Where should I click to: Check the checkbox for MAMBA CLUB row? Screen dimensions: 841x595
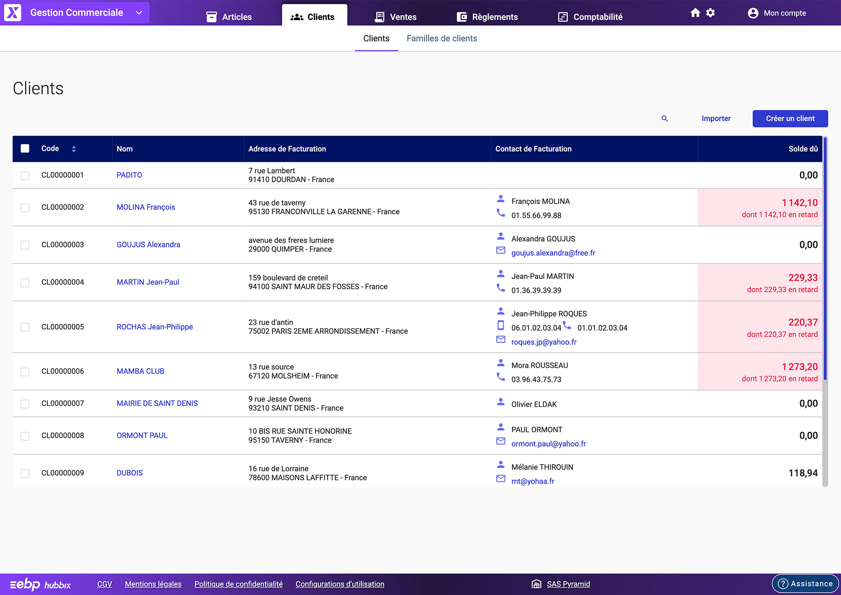[x=25, y=372]
